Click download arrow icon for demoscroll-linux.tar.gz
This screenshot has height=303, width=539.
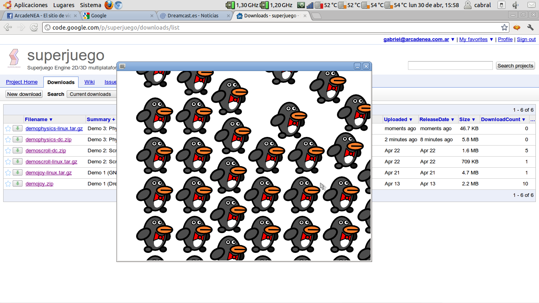tap(17, 161)
